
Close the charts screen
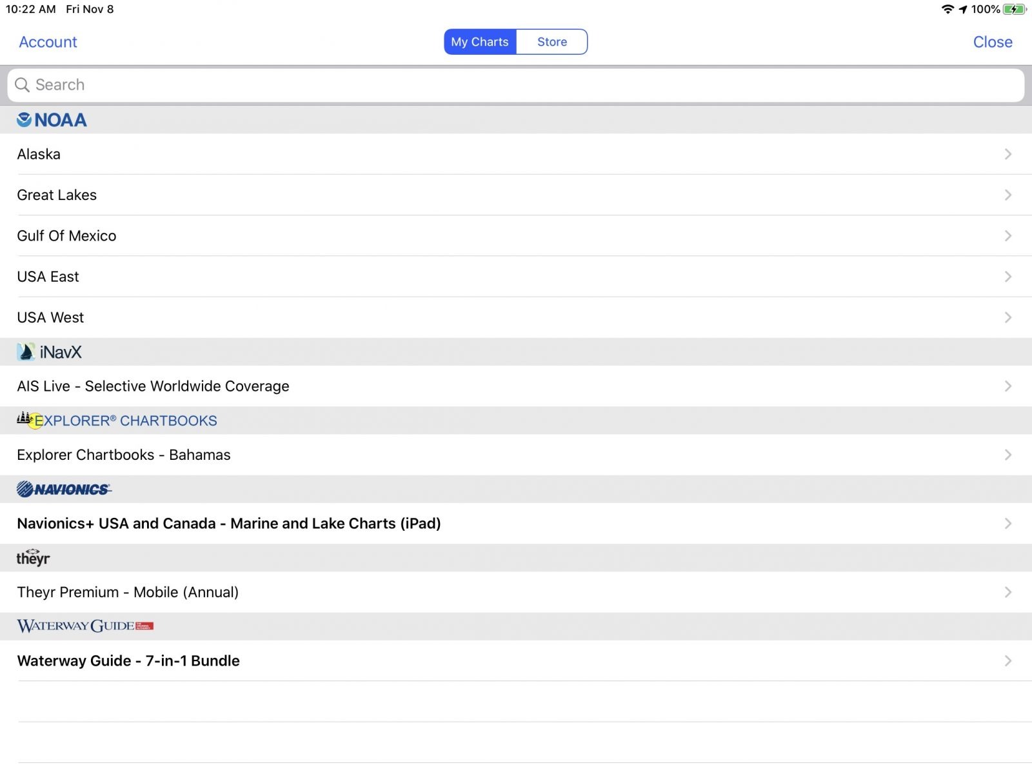click(993, 42)
